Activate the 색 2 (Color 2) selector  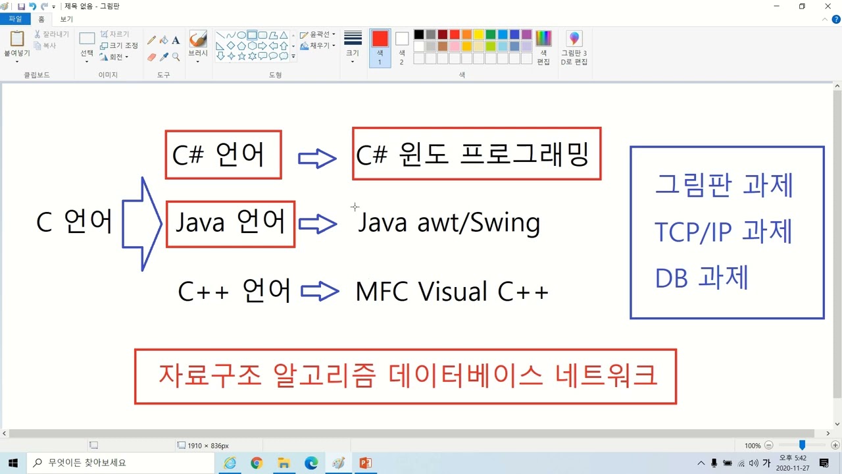point(402,48)
